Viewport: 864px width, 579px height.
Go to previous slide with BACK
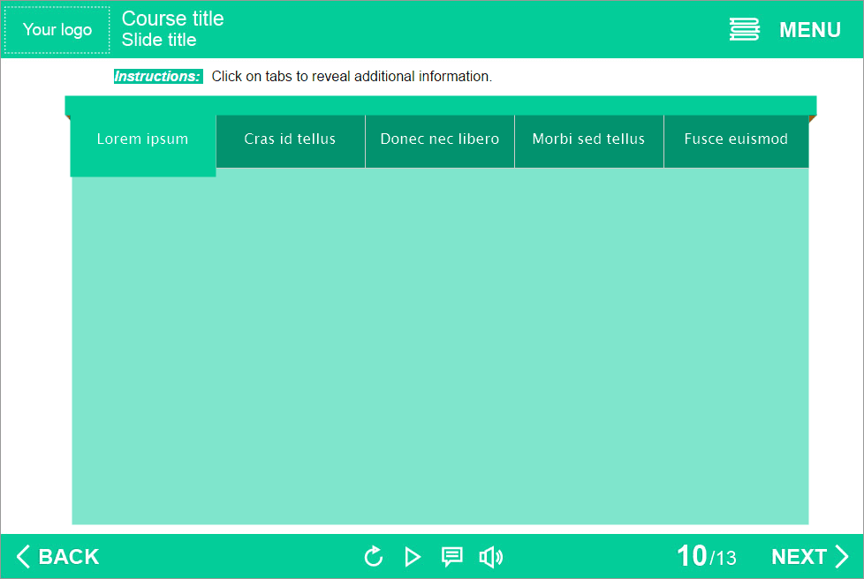[x=58, y=557]
